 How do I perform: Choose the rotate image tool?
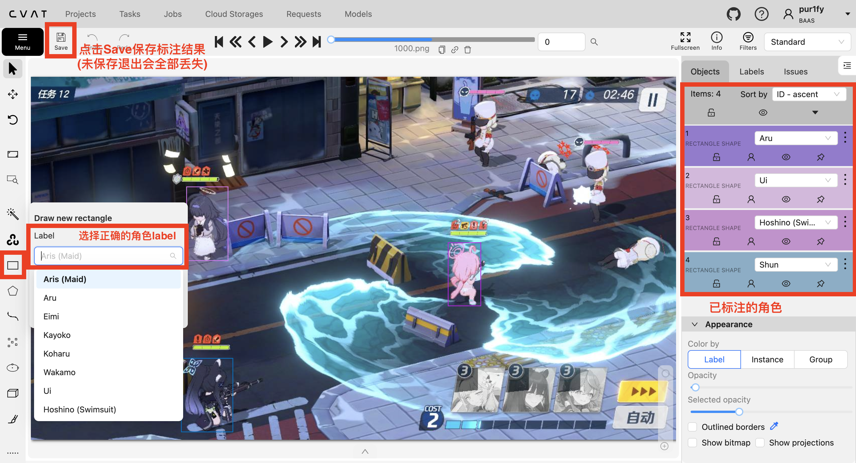pos(13,120)
